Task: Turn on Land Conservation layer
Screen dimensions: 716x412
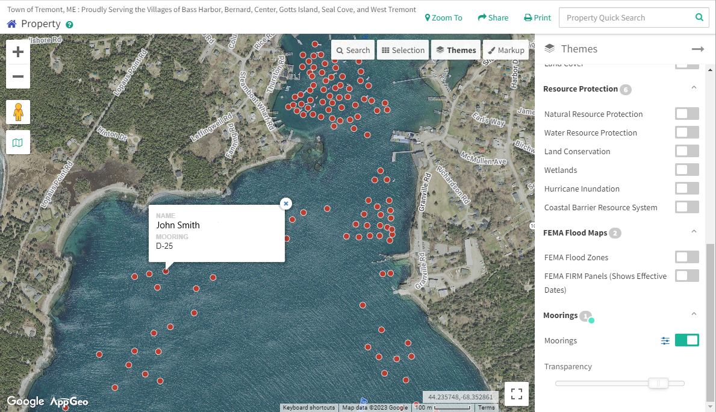Action: click(686, 151)
